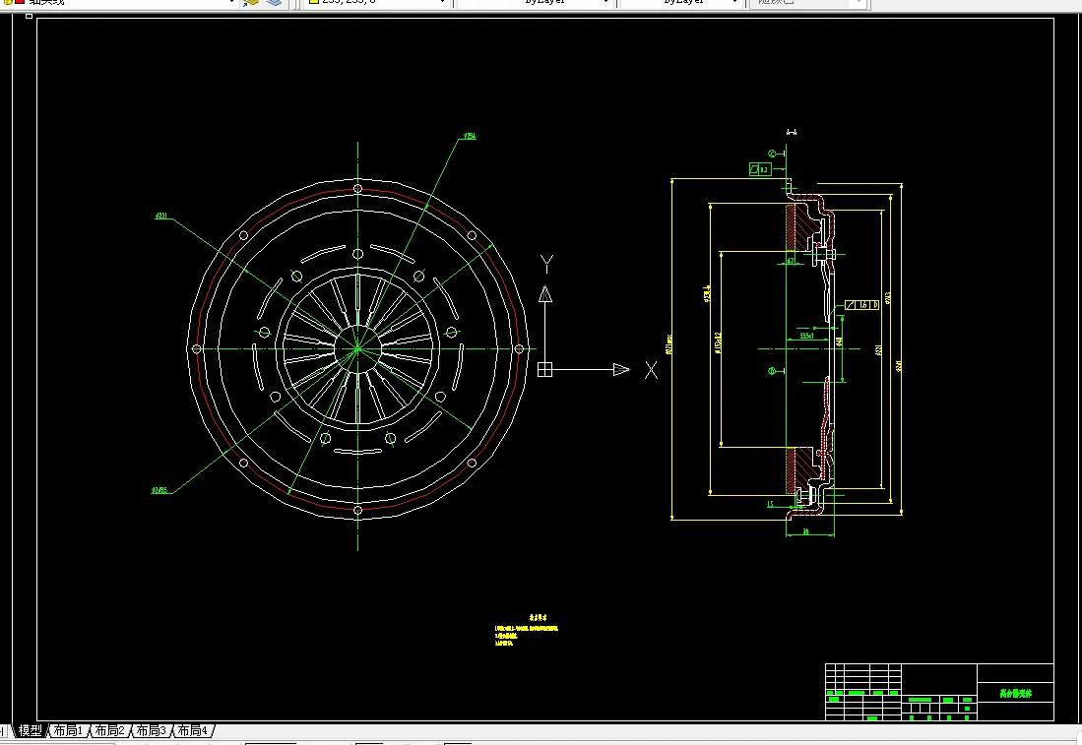Select the A-A section view label

[792, 132]
